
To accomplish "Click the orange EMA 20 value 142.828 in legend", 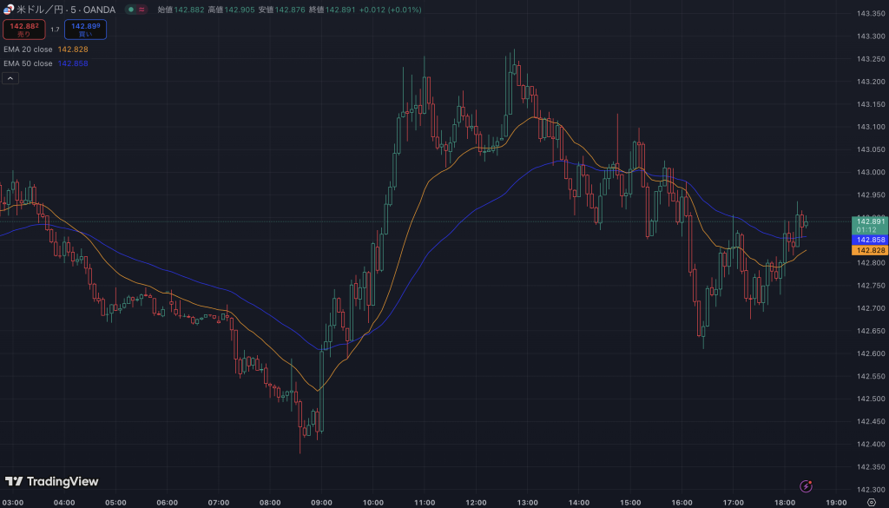I will (73, 49).
